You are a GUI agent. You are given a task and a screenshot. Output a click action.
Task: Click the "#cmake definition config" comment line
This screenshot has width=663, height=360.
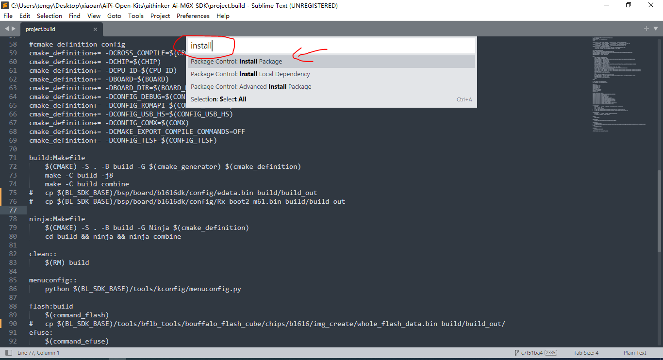pos(77,44)
